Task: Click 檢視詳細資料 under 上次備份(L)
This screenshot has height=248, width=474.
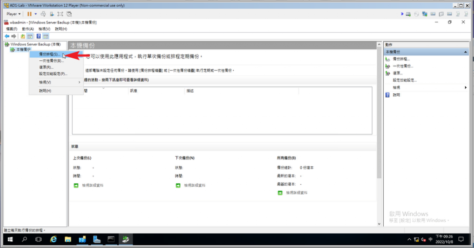Action: pos(93,185)
